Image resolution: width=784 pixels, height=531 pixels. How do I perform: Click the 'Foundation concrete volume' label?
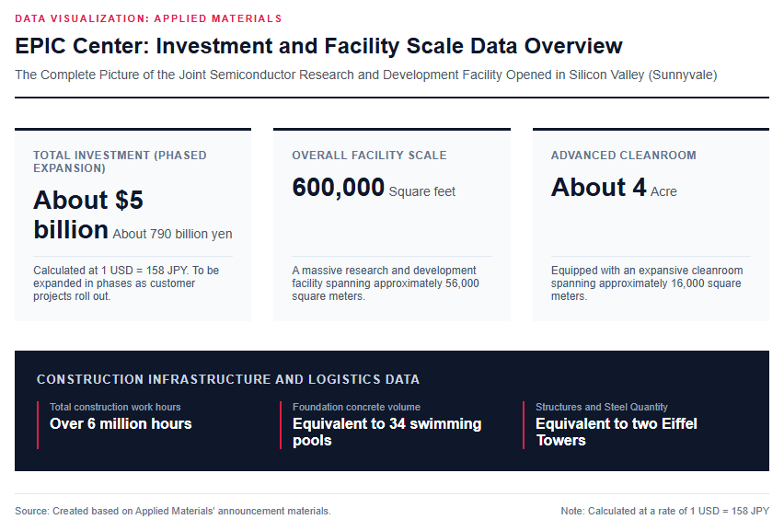pos(356,407)
